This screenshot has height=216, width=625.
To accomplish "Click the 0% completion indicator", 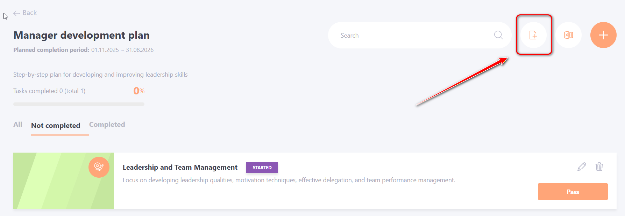I will (x=139, y=91).
